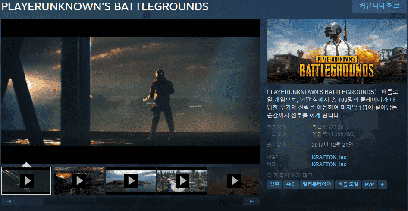This screenshot has height=211, width=408.
Task: Open the 커뮤니티 허브 button
Action: tap(380, 6)
